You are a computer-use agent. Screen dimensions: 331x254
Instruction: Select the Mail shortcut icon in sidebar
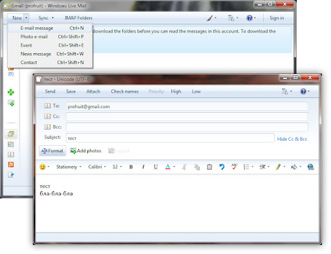click(x=11, y=134)
